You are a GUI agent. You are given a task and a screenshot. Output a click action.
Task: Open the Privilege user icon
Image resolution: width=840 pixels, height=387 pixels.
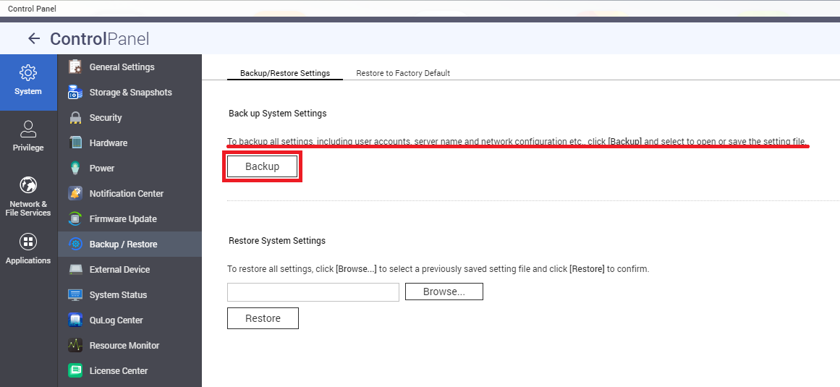(x=28, y=129)
